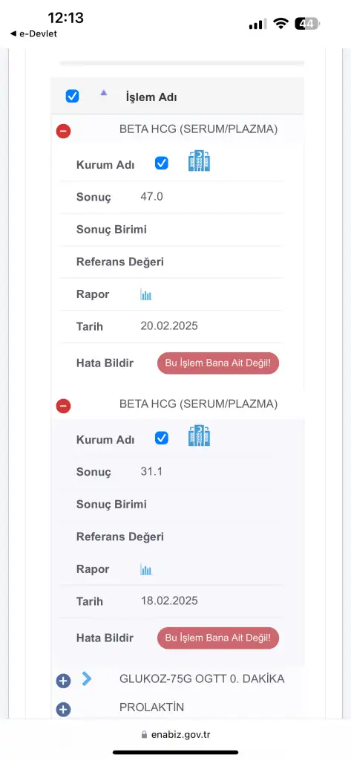Tap the battery indicator showing 44

(307, 24)
